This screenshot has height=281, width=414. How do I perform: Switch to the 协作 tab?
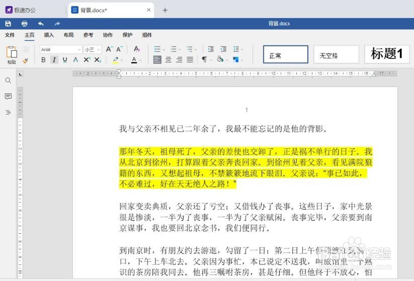tap(108, 35)
